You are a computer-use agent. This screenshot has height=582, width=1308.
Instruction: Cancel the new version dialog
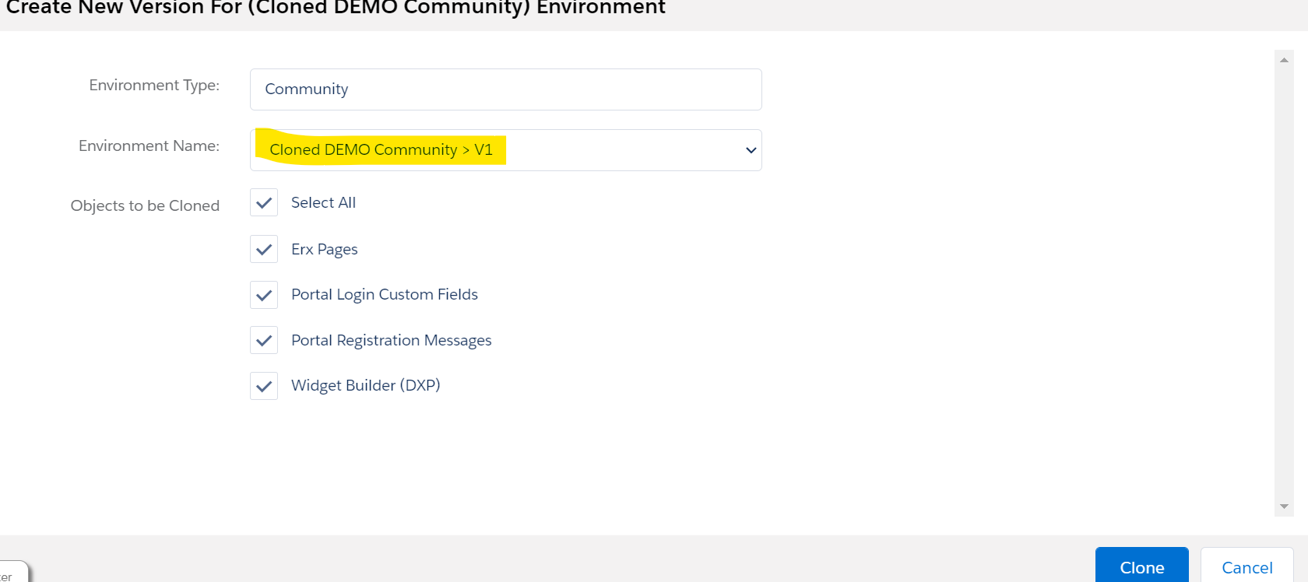[1246, 566]
